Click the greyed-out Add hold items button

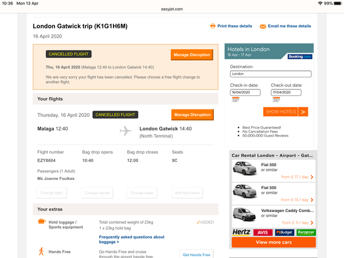[x=187, y=193]
